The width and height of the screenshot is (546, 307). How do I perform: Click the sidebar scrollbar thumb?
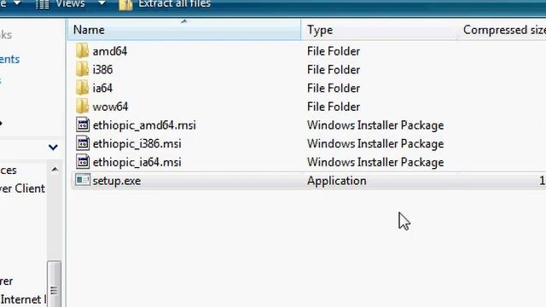click(x=54, y=284)
